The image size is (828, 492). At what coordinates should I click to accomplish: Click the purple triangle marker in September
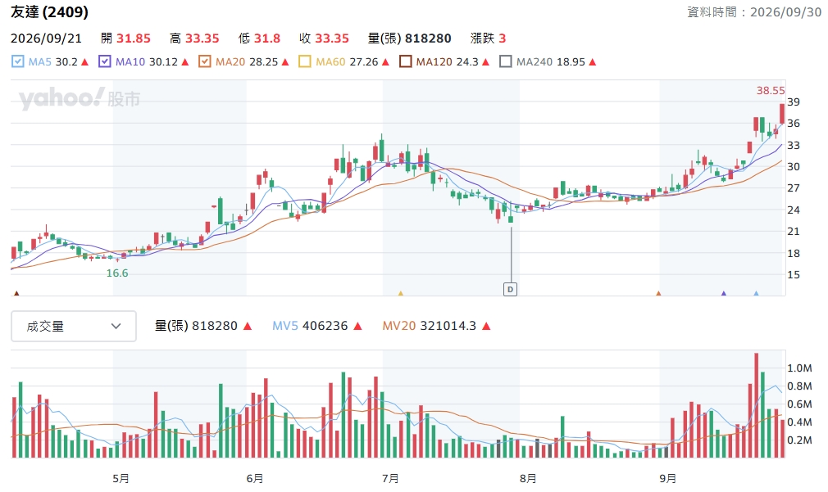tap(724, 293)
